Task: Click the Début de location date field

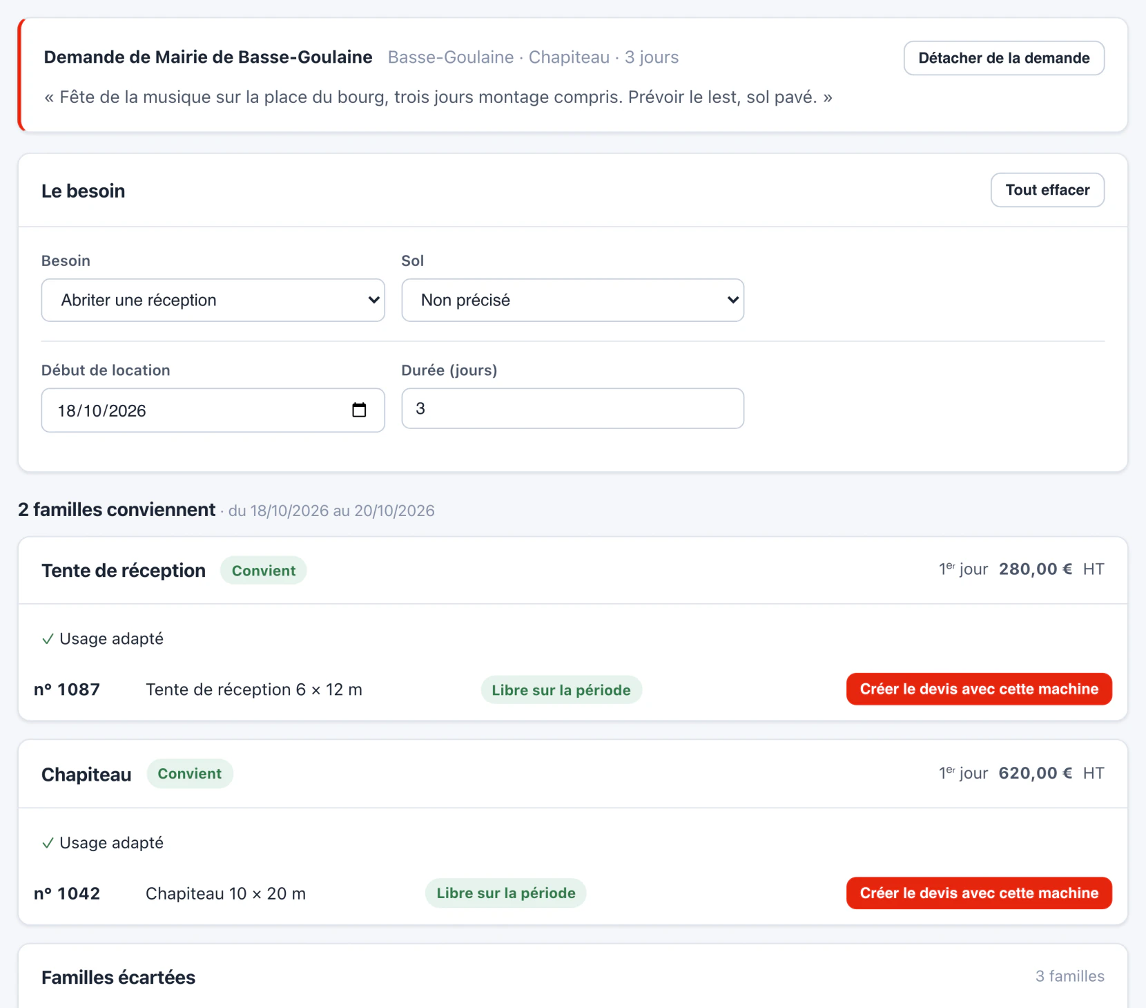Action: tap(213, 410)
